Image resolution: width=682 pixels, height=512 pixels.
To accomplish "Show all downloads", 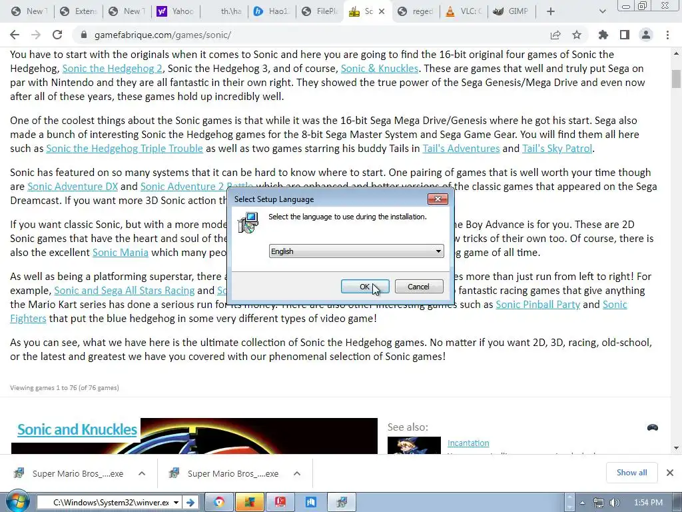I will click(x=631, y=473).
